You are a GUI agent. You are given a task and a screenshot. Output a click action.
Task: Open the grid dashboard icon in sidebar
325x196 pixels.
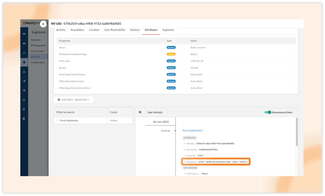24,34
